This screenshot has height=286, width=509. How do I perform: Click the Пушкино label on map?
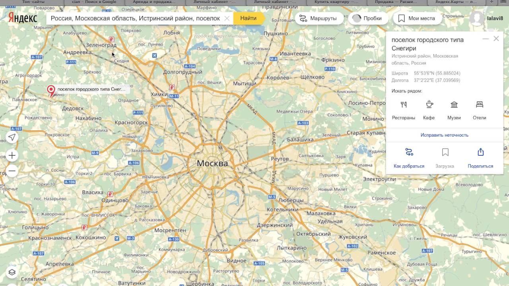coord(276,33)
